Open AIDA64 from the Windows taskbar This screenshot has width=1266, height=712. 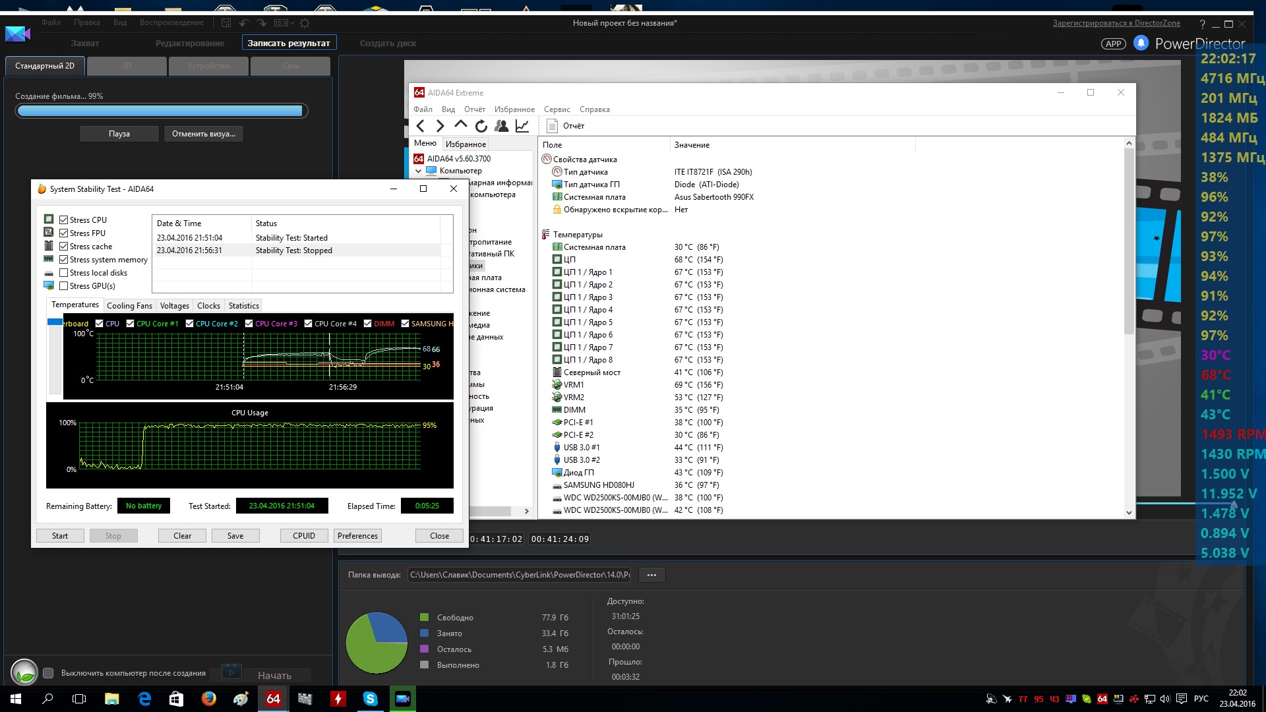coord(273,699)
